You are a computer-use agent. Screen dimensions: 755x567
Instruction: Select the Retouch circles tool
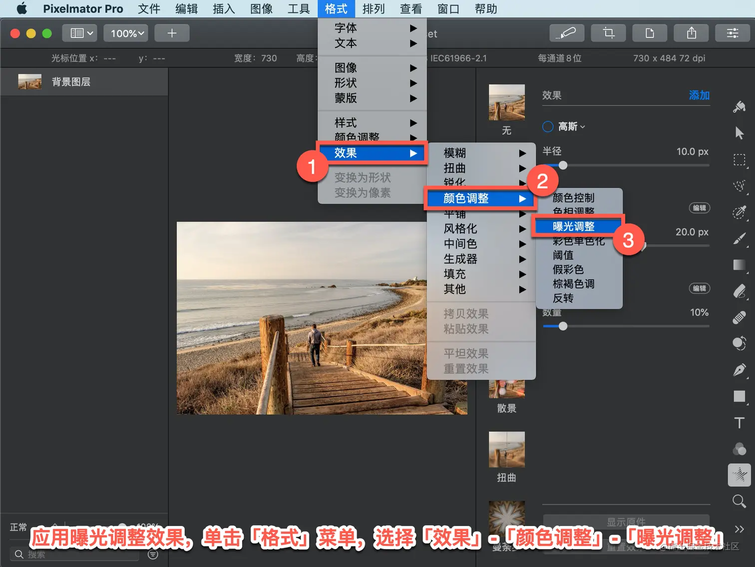(740, 343)
